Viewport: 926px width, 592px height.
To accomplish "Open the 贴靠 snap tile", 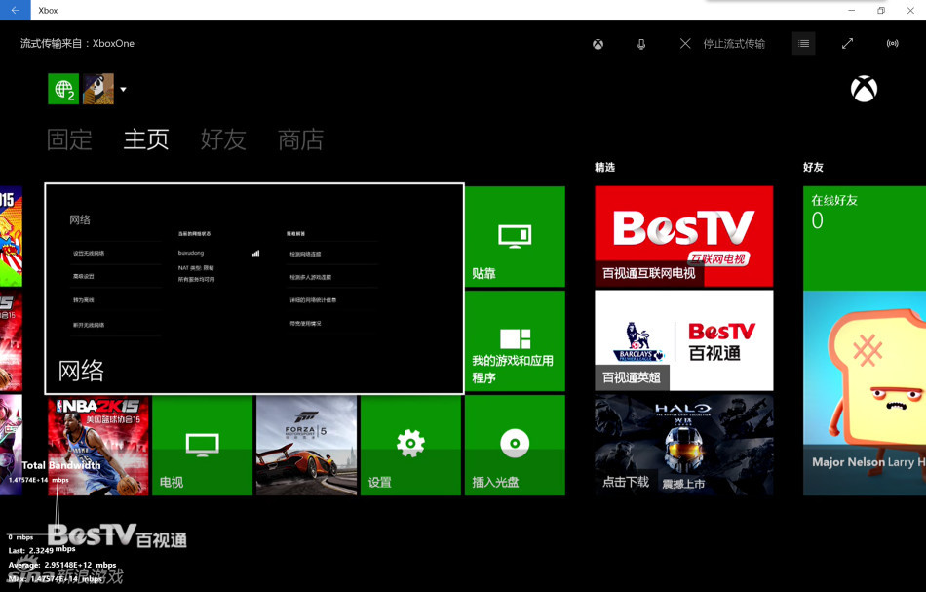I will (x=515, y=237).
